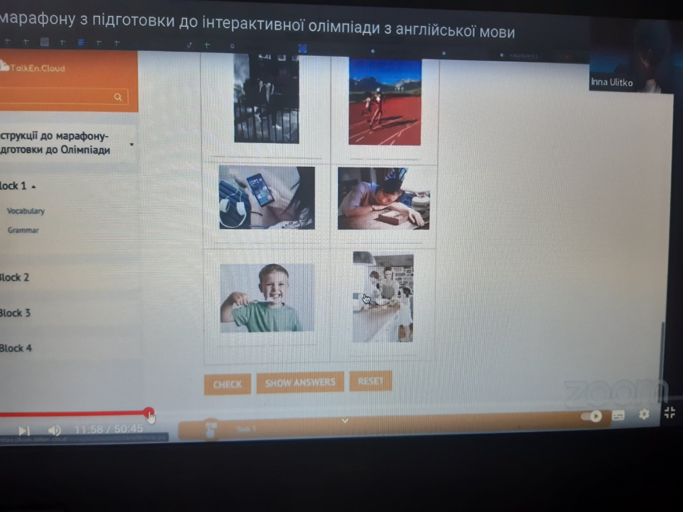Open Block 3 in the sidebar

15,313
